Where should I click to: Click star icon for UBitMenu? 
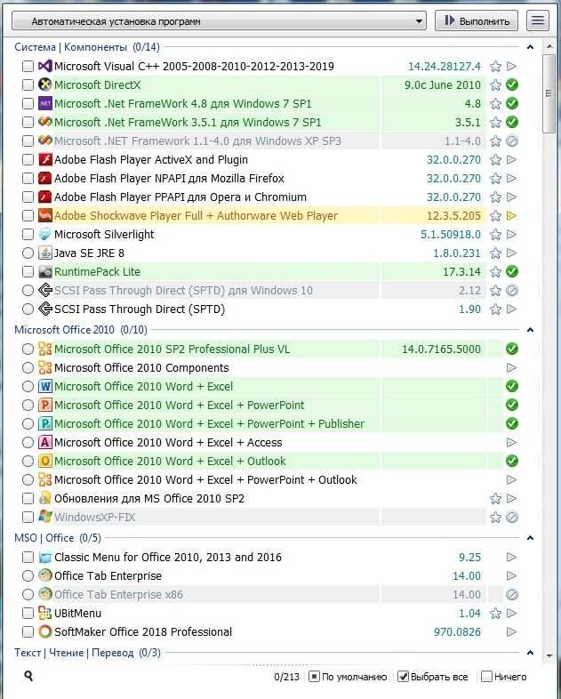pyautogui.click(x=495, y=614)
